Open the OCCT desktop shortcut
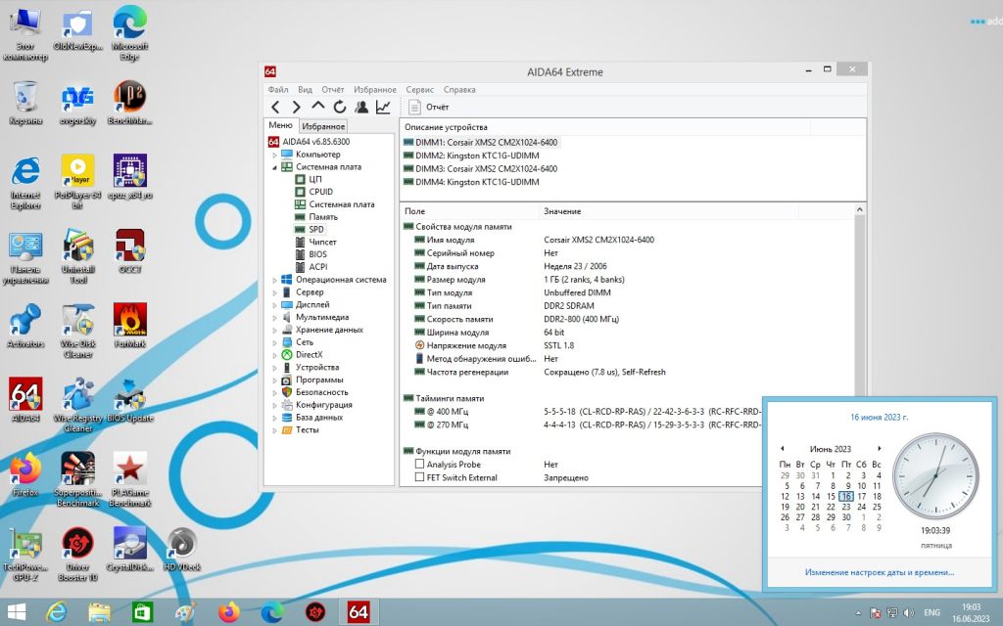This screenshot has height=626, width=1003. point(130,250)
